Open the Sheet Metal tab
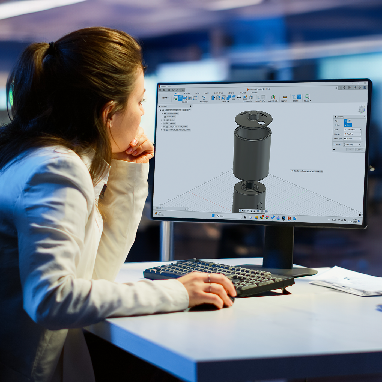This screenshot has height=382, width=382. [x=218, y=93]
